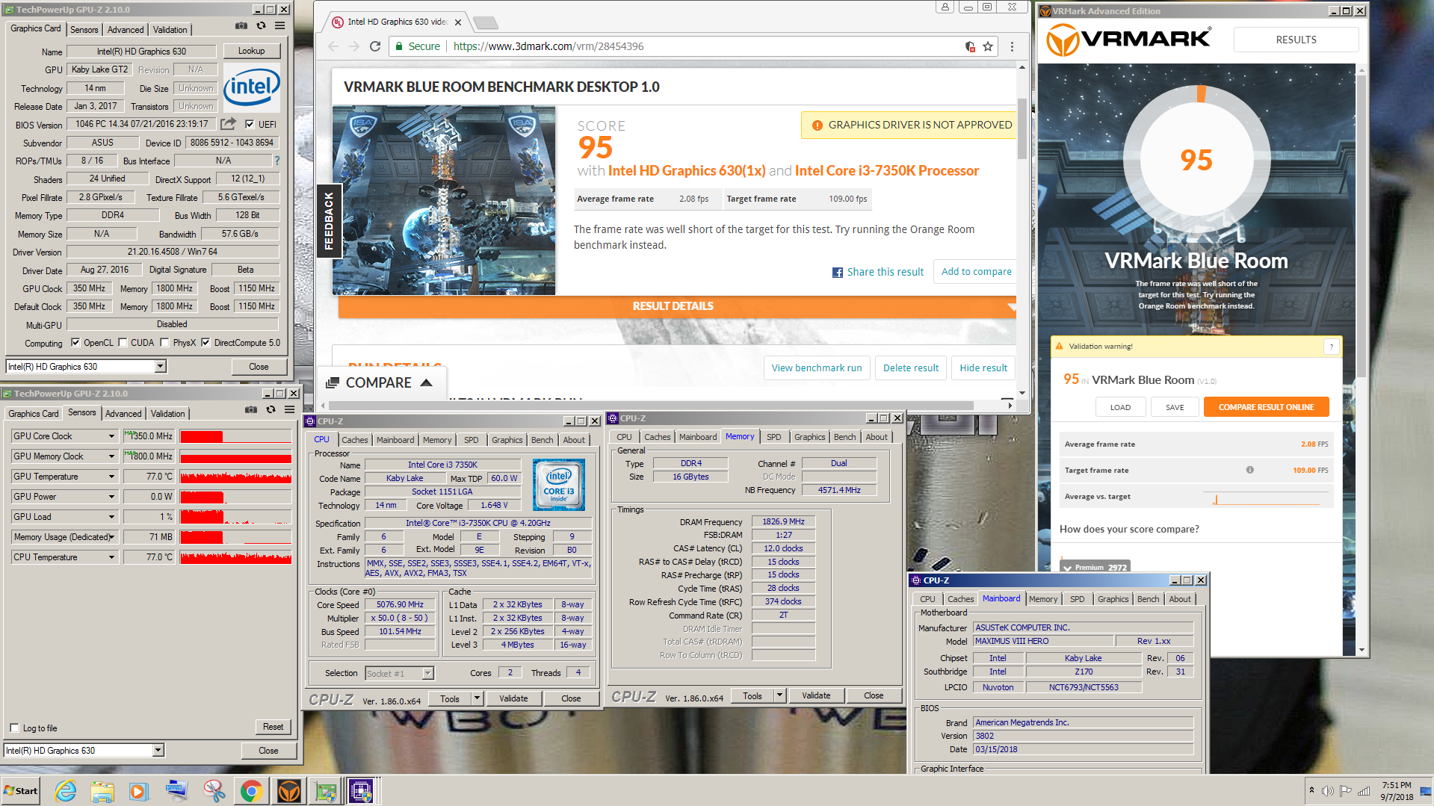Click the info icon next to Target frame rate
Image resolution: width=1434 pixels, height=806 pixels.
point(1249,470)
